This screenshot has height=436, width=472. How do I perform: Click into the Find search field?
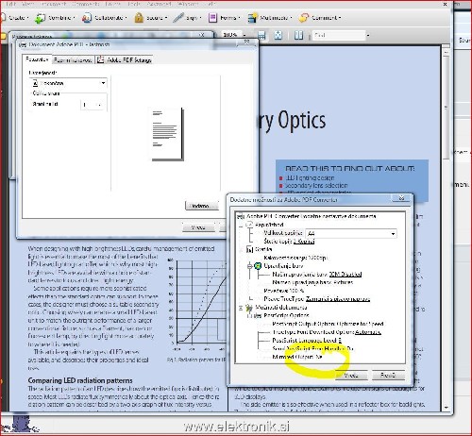(x=339, y=35)
